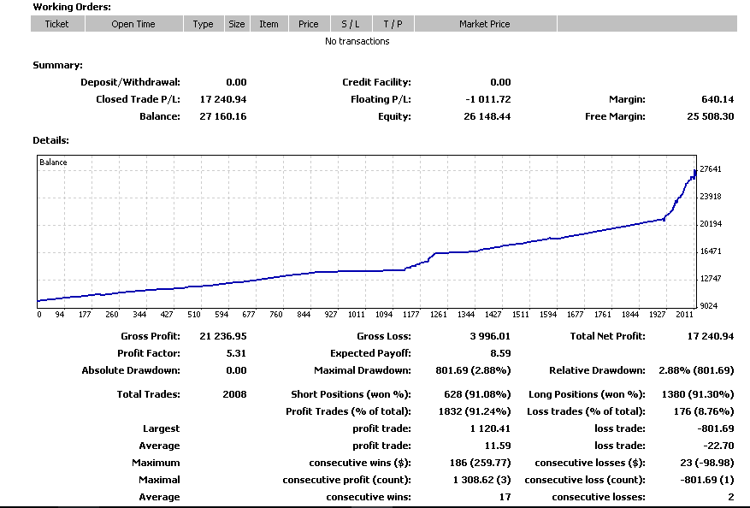This screenshot has width=750, height=508.
Task: Click the Price column header
Action: tap(309, 24)
